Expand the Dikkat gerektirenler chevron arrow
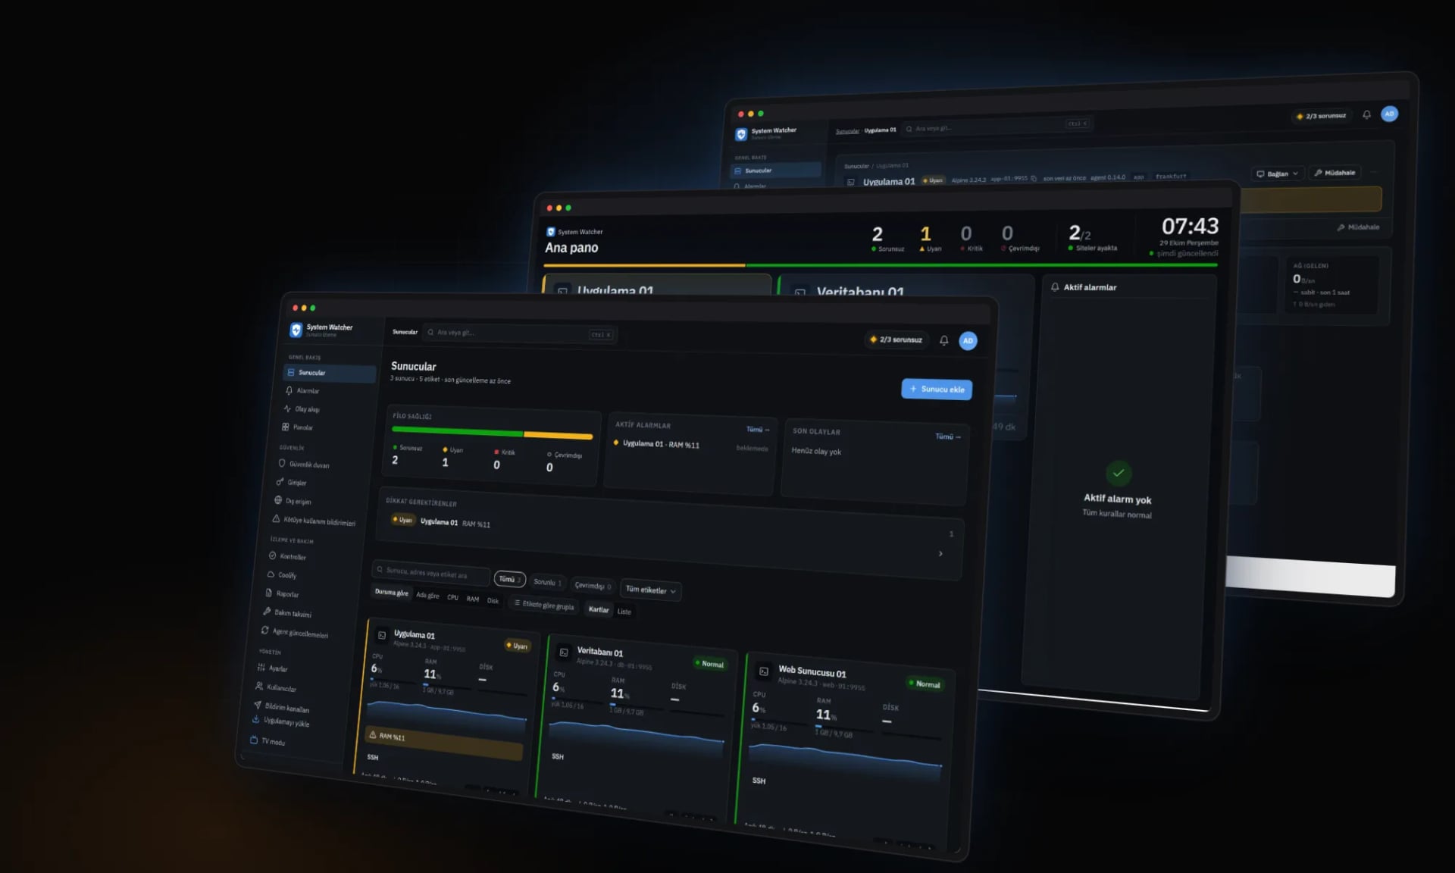The width and height of the screenshot is (1455, 873). click(x=940, y=554)
